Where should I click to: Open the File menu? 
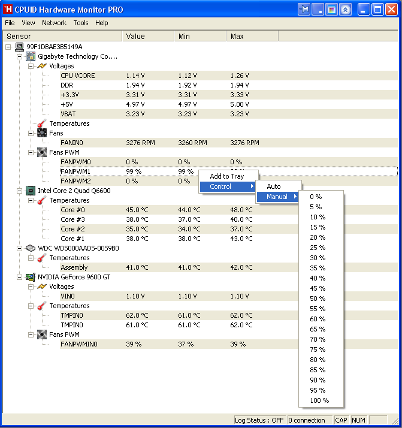10,23
